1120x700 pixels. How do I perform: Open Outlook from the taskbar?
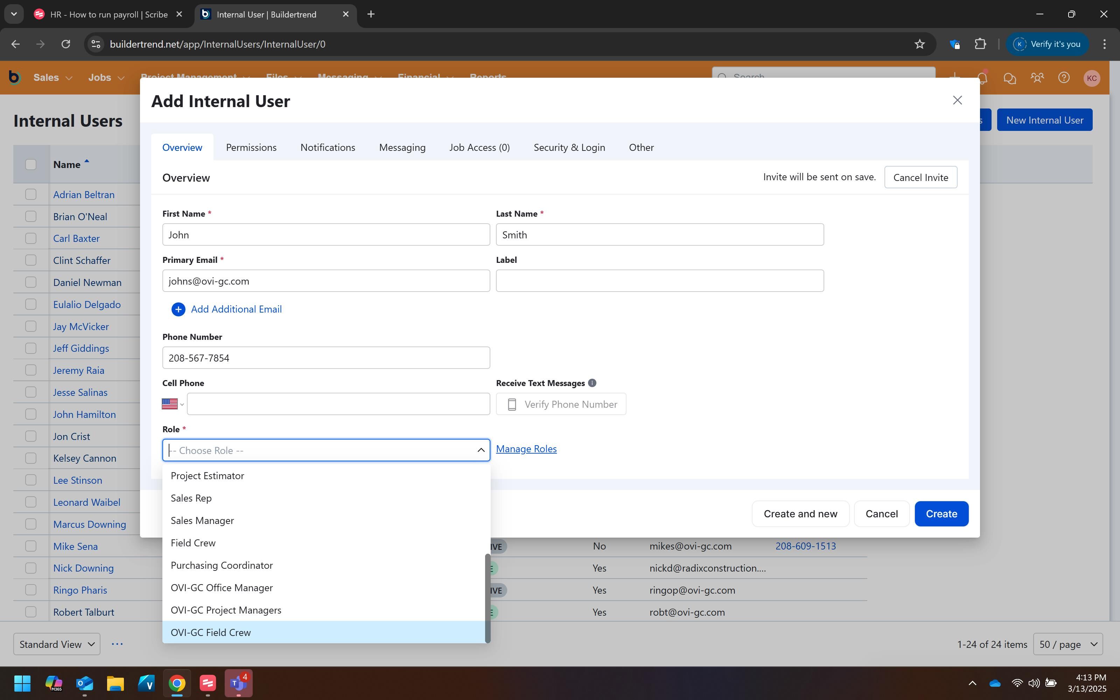pos(84,683)
